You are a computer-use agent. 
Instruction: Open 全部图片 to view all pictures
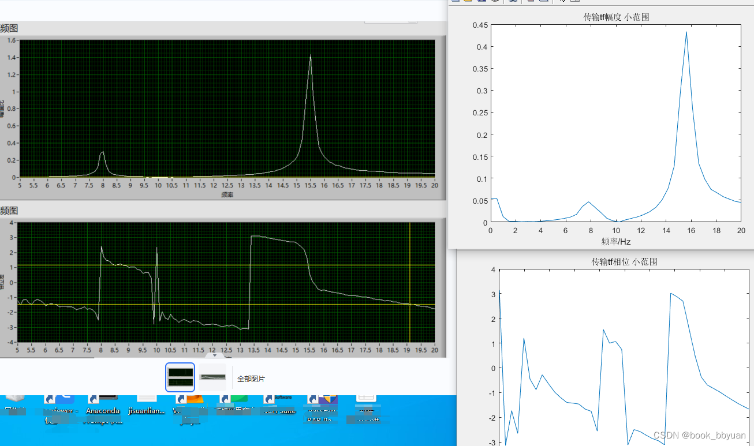point(251,378)
